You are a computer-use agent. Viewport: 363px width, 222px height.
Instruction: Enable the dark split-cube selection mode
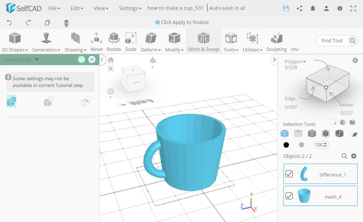pos(339,133)
